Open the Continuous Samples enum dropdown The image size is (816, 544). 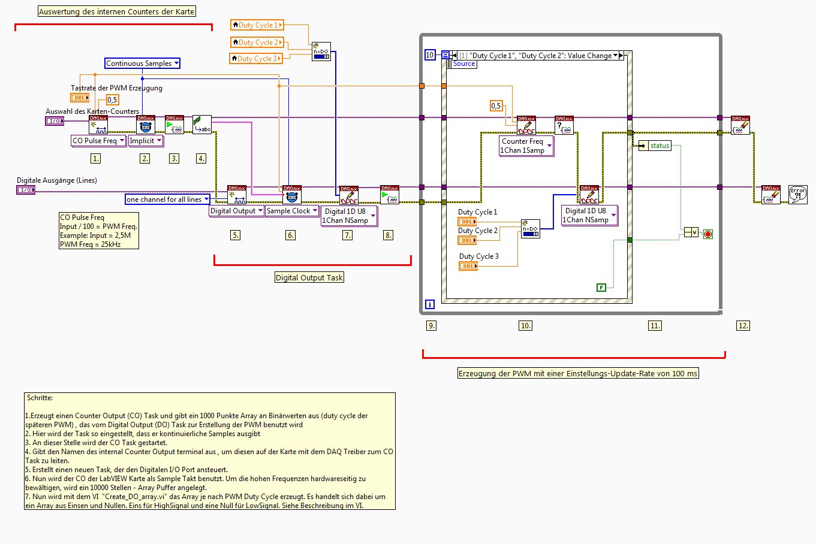coord(143,64)
